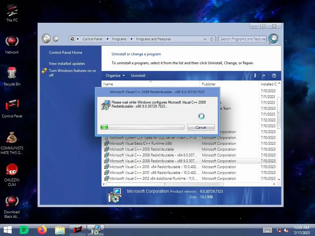Open Control Panel desktop shortcut
Screen dimensions: 315x236
tap(12, 108)
